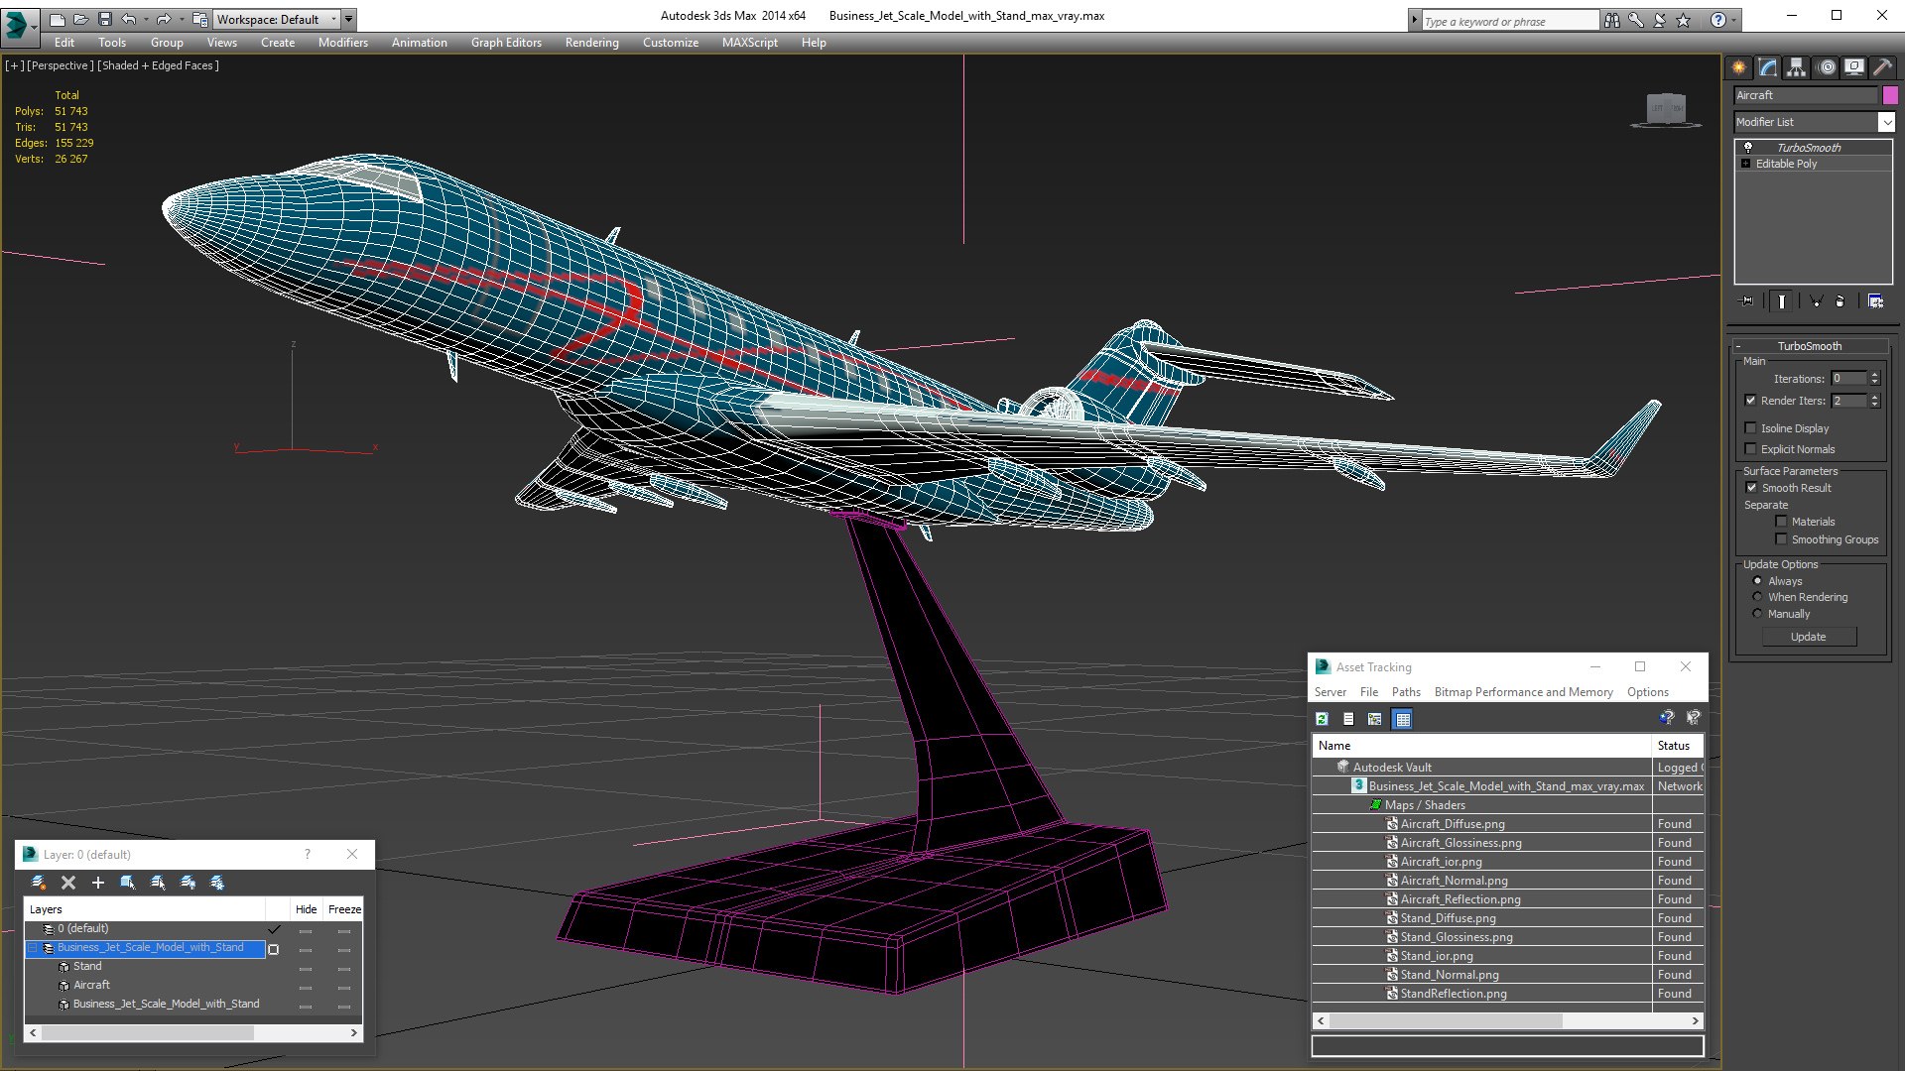
Task: Click the Modifiers menu in the menu bar
Action: (x=341, y=42)
